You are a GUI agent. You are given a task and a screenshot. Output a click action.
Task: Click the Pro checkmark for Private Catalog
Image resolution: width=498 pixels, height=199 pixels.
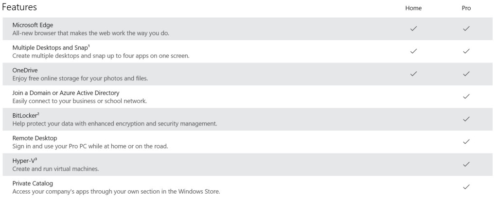[x=466, y=186]
